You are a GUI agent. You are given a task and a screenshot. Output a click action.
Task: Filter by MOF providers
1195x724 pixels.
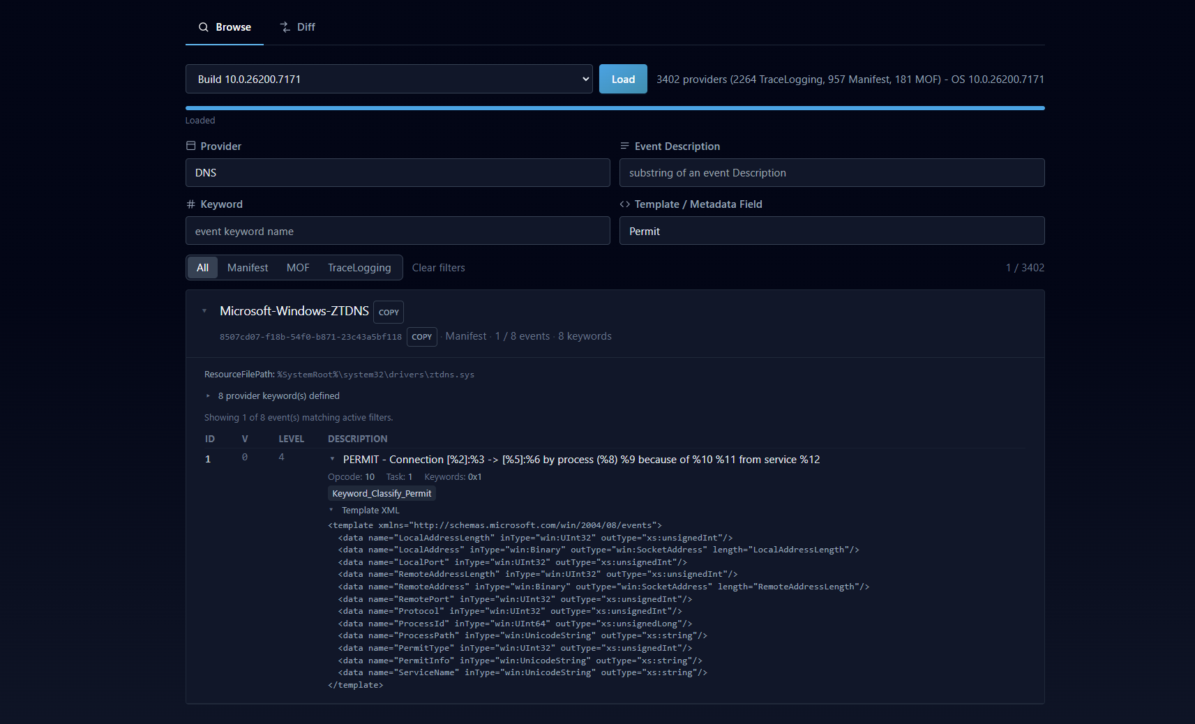click(298, 268)
